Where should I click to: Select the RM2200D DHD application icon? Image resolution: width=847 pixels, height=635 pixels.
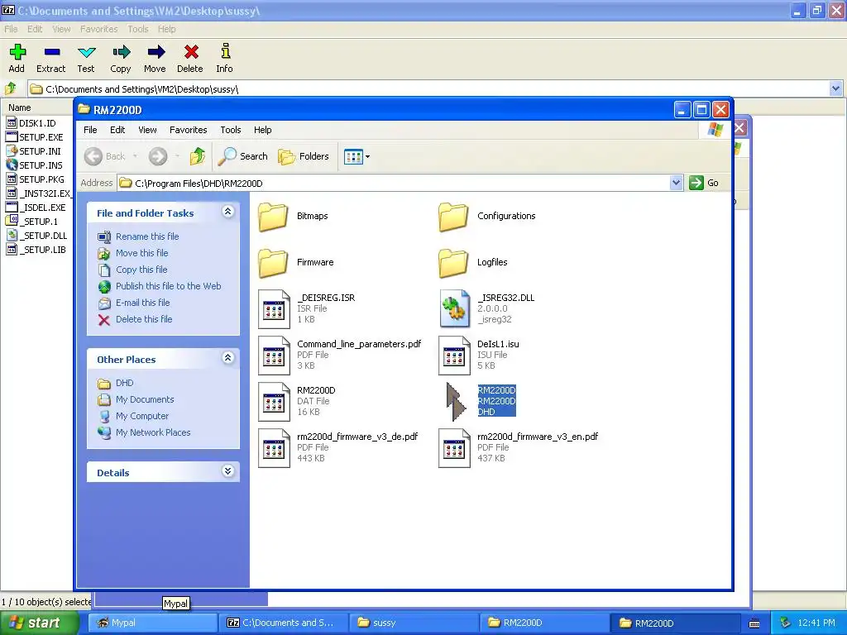[456, 402]
